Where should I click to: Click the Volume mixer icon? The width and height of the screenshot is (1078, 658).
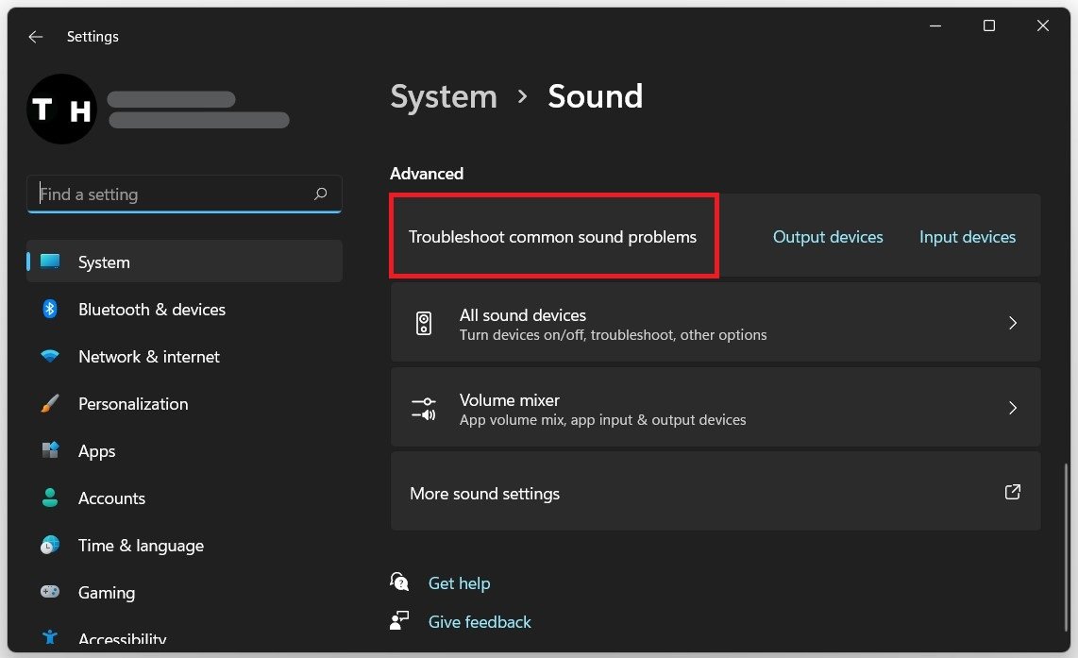click(424, 409)
